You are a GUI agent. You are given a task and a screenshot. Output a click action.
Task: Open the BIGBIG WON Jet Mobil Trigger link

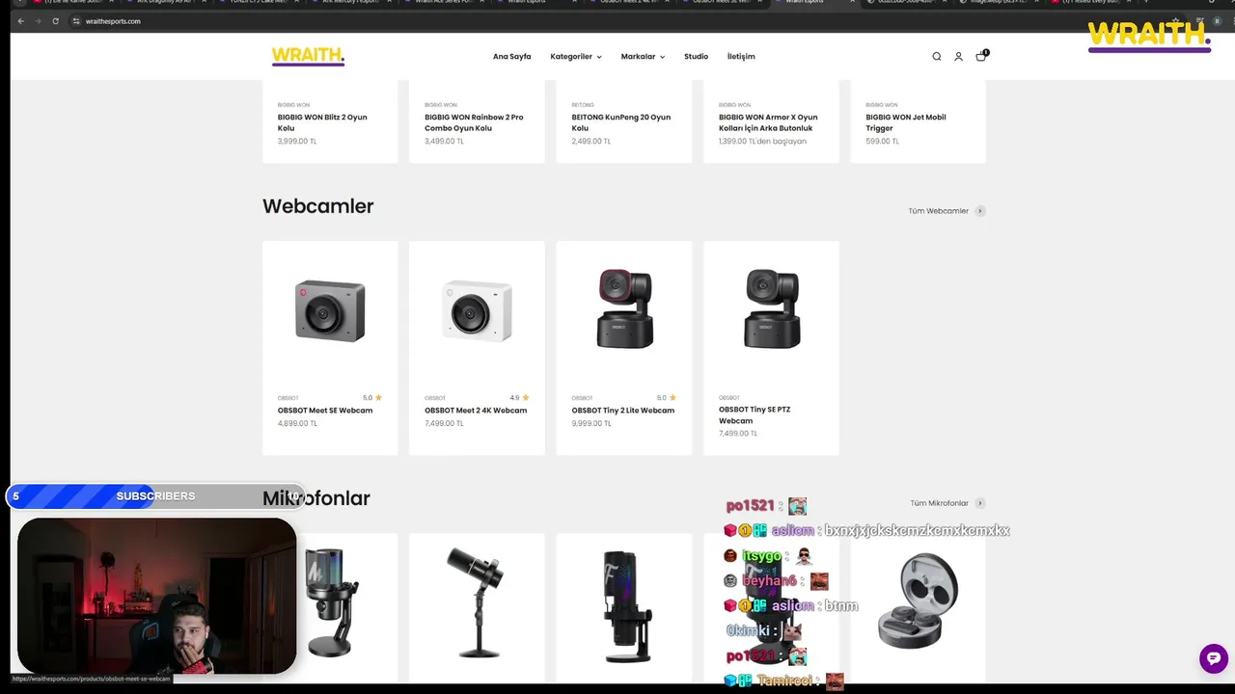point(906,122)
